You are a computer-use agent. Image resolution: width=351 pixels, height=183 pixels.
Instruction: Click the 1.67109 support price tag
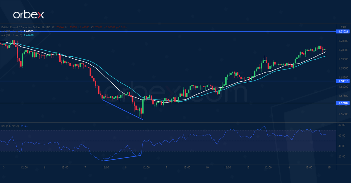point(343,103)
